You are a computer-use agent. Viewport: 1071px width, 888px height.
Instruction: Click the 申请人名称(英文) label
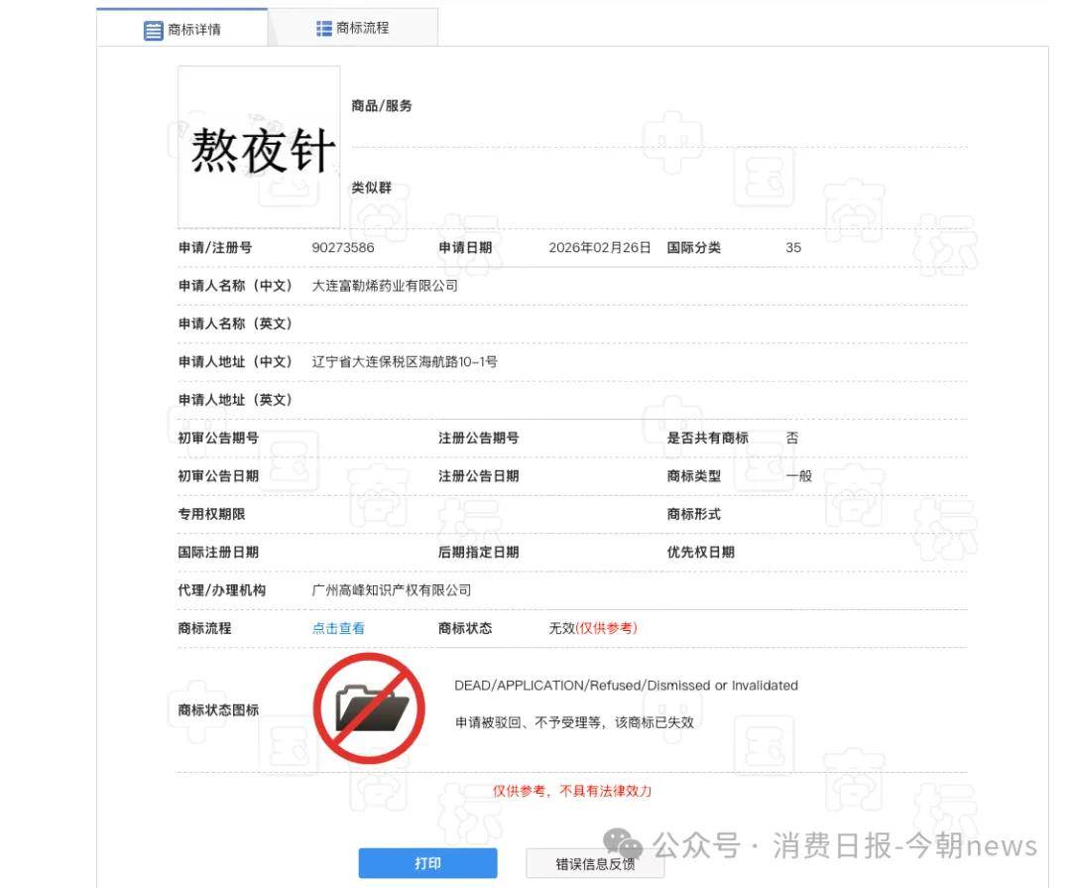(x=235, y=323)
